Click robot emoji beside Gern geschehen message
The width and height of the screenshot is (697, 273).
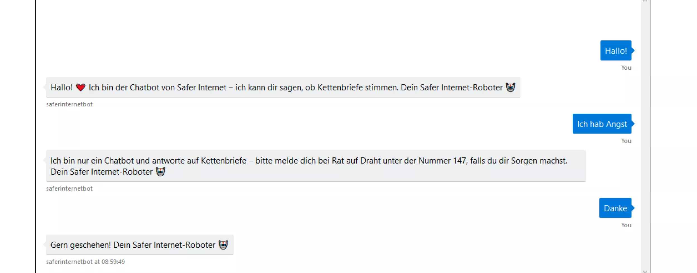click(223, 245)
